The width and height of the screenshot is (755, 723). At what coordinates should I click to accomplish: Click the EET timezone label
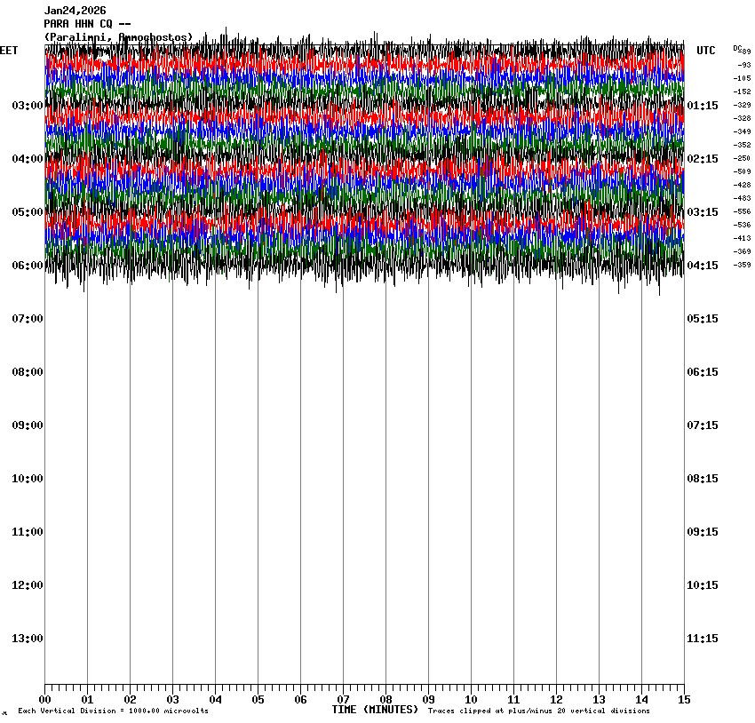click(x=9, y=51)
